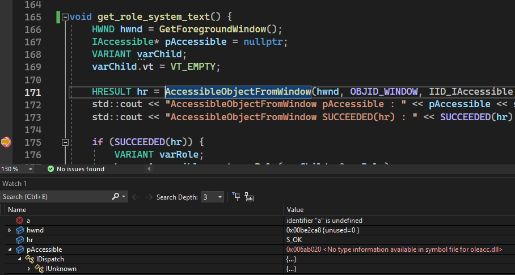Focus the Search (Ctrl+E) watch field
The height and width of the screenshot is (275, 515).
pos(56,197)
